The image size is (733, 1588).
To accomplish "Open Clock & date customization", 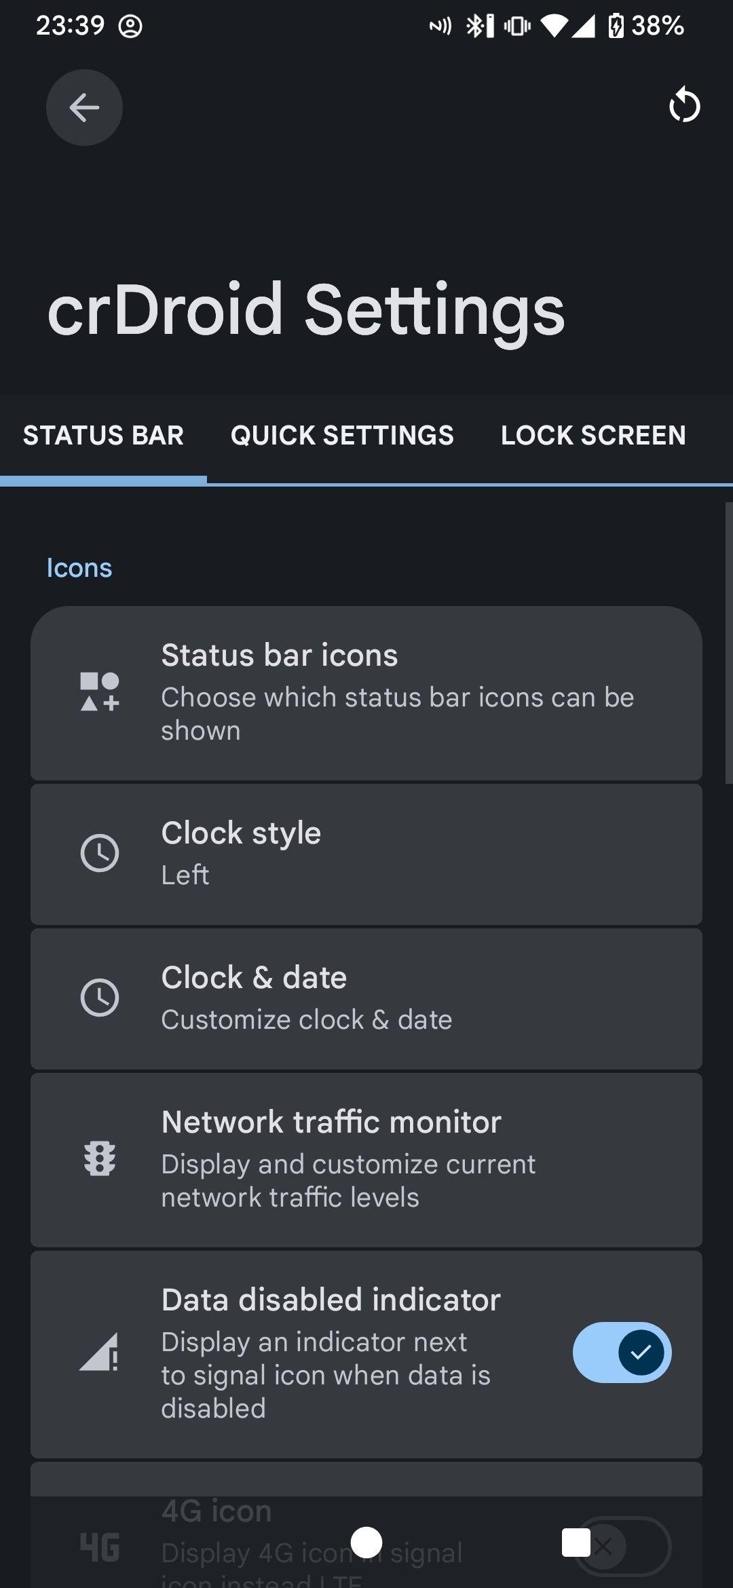I will click(366, 999).
